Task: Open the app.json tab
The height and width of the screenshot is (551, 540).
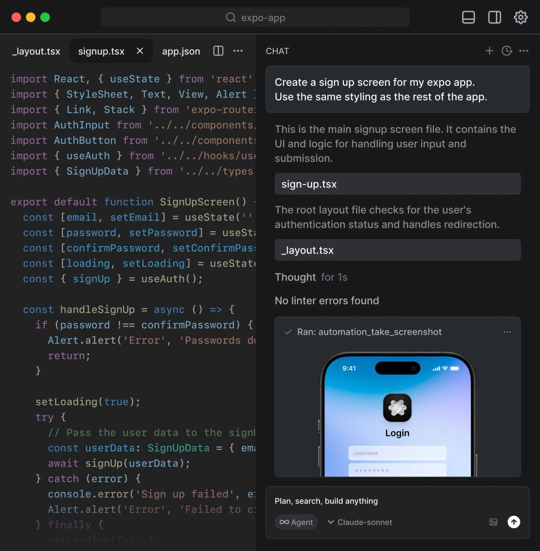Action: [x=181, y=51]
